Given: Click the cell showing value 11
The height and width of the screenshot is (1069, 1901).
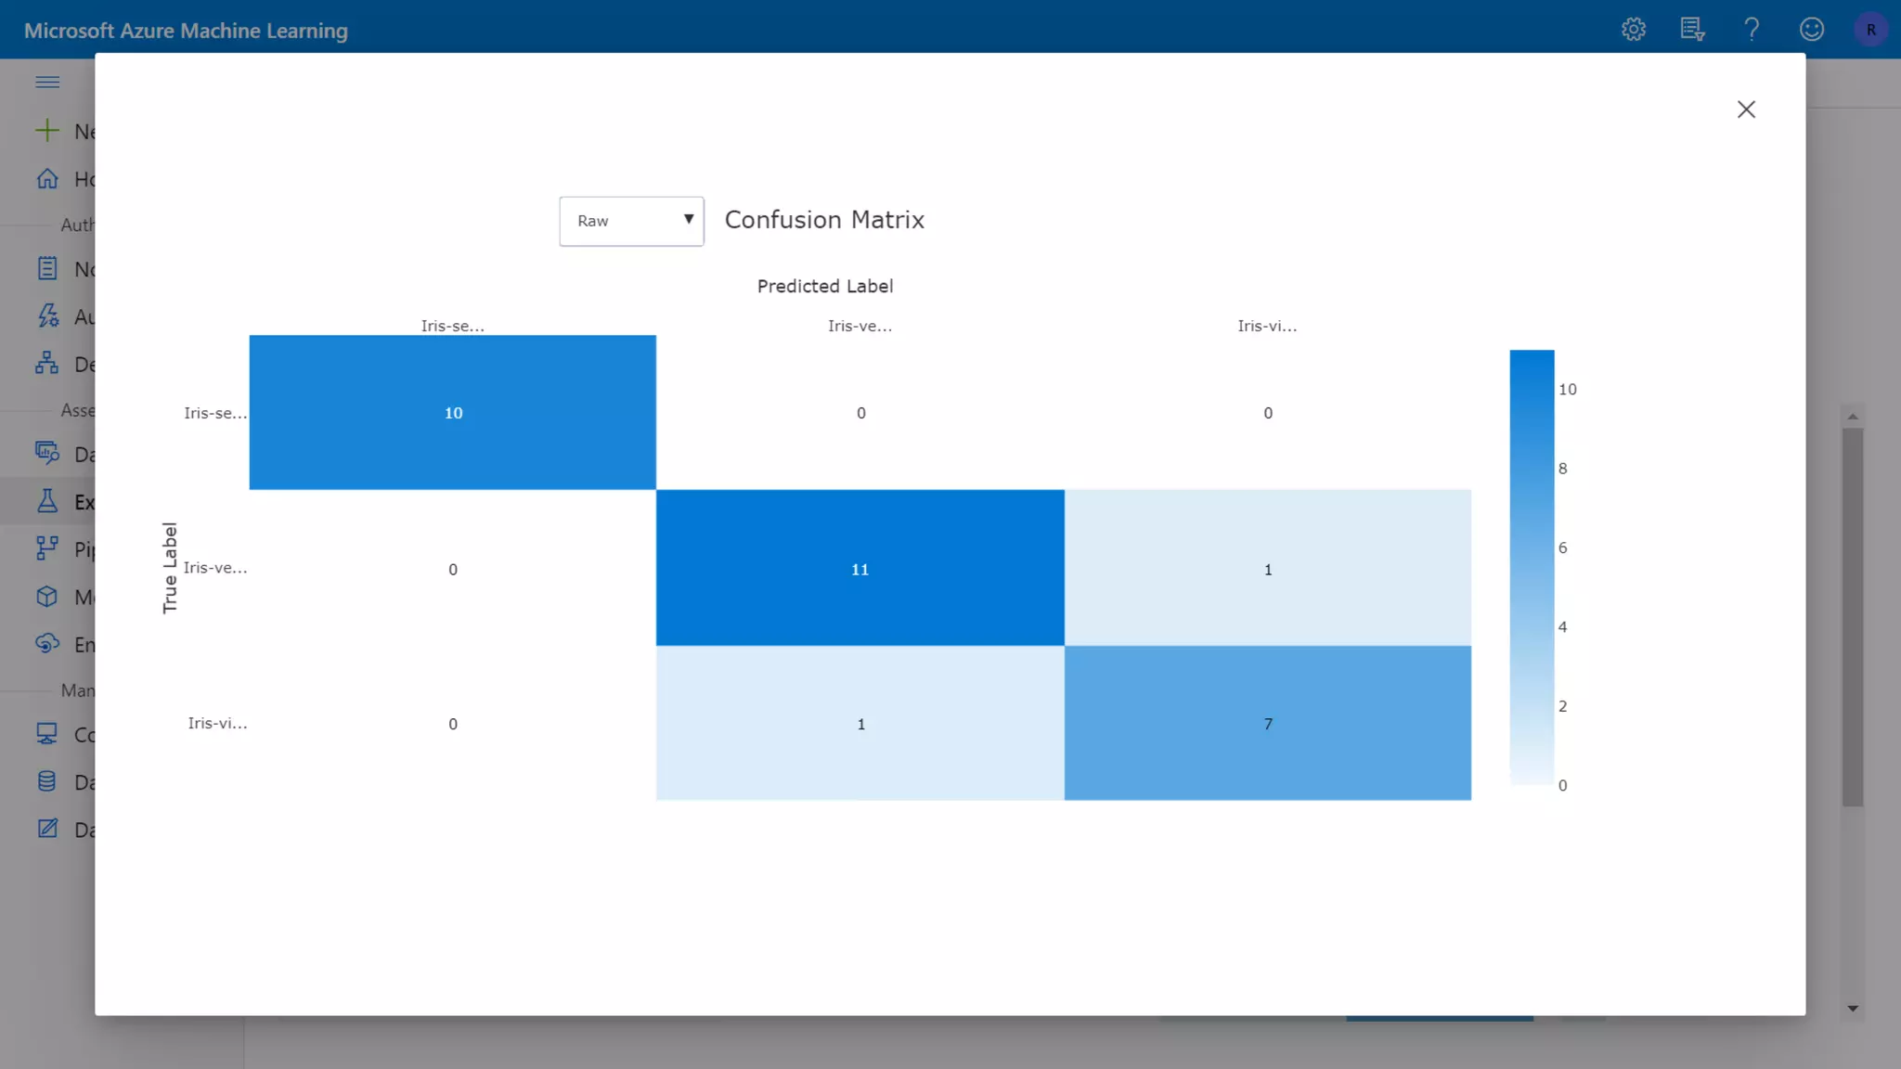Looking at the screenshot, I should coord(860,569).
